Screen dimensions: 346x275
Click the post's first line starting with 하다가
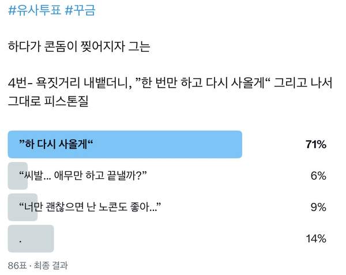pyautogui.click(x=78, y=47)
